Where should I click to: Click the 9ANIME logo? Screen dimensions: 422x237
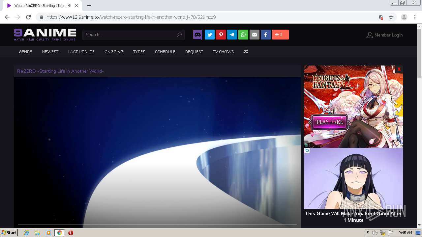click(45, 35)
